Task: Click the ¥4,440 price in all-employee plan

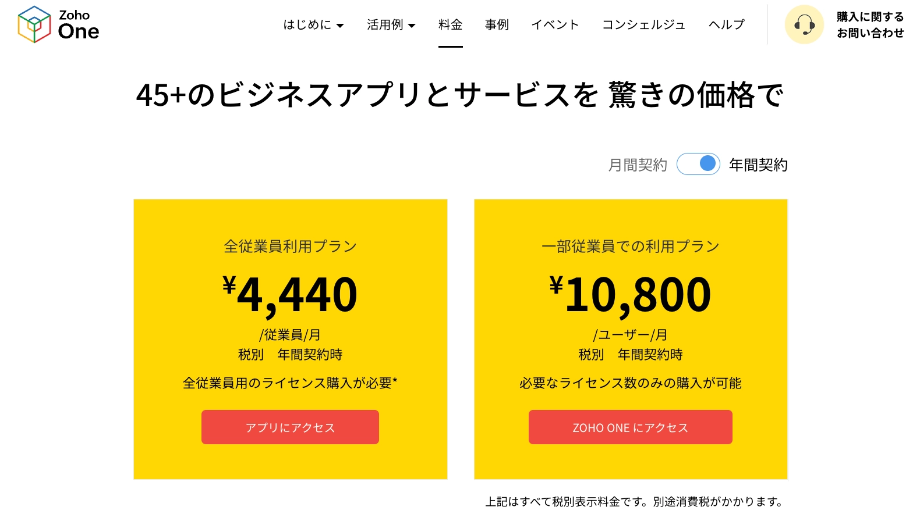Action: click(290, 294)
